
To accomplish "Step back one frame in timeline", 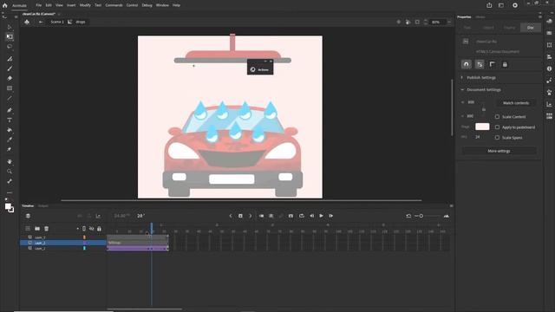I will point(312,216).
